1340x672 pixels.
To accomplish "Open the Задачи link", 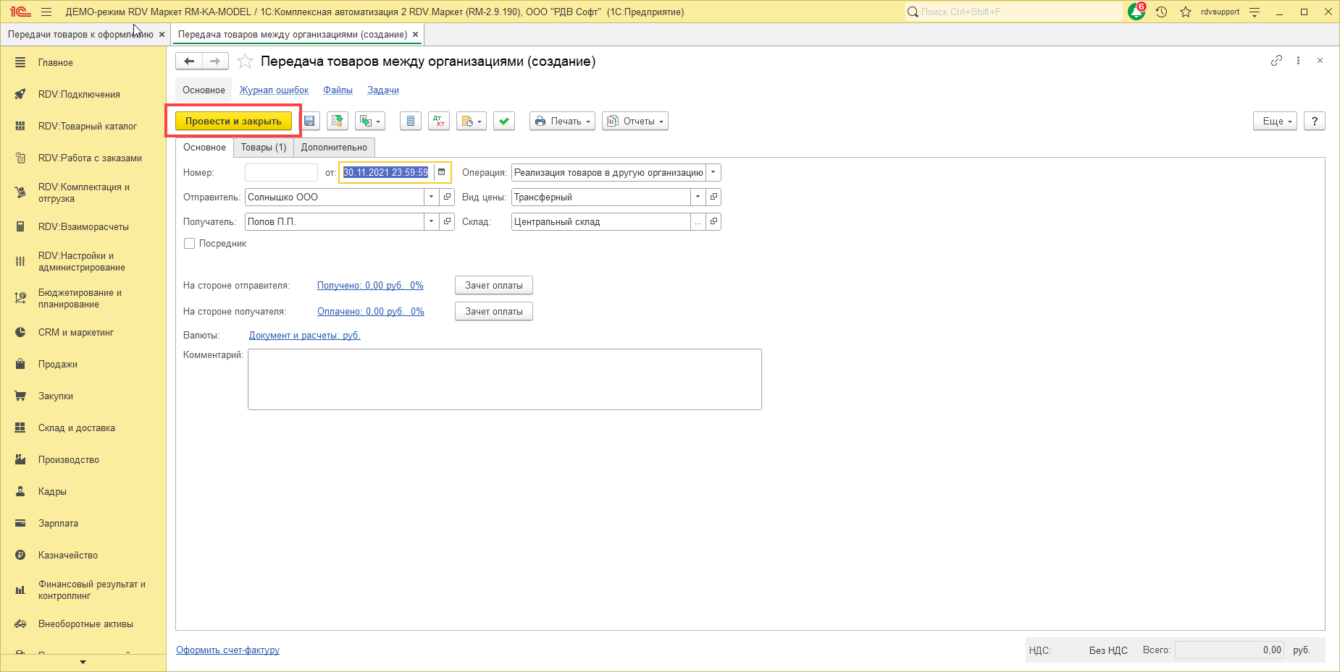I will click(x=383, y=90).
